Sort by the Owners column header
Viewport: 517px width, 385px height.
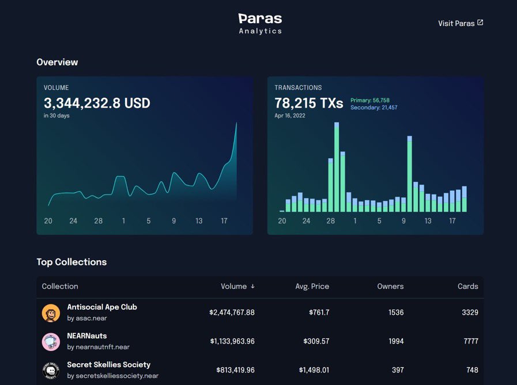coord(390,286)
